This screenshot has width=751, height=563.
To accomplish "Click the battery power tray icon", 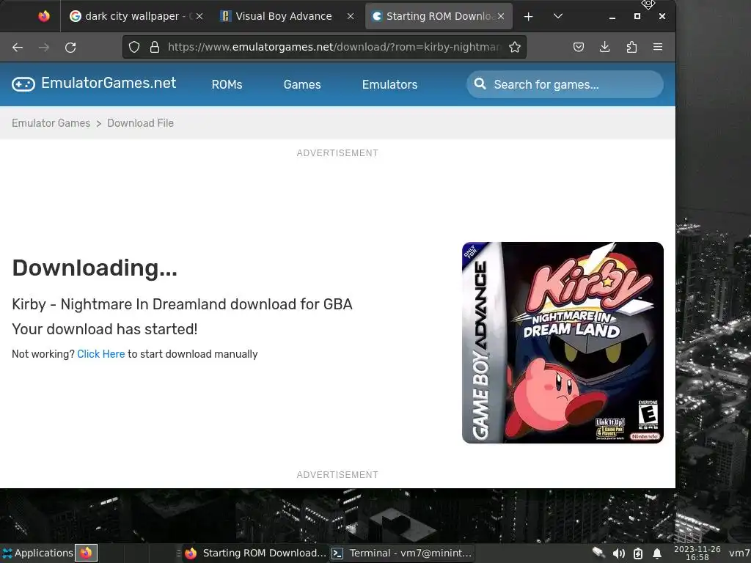I will (x=638, y=554).
